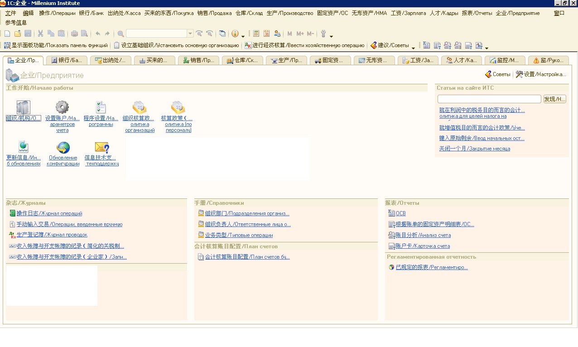Image resolution: width=578 pixels, height=347 pixels.
Task: Click the Paste clipboard toolbar icon
Action: [61, 34]
